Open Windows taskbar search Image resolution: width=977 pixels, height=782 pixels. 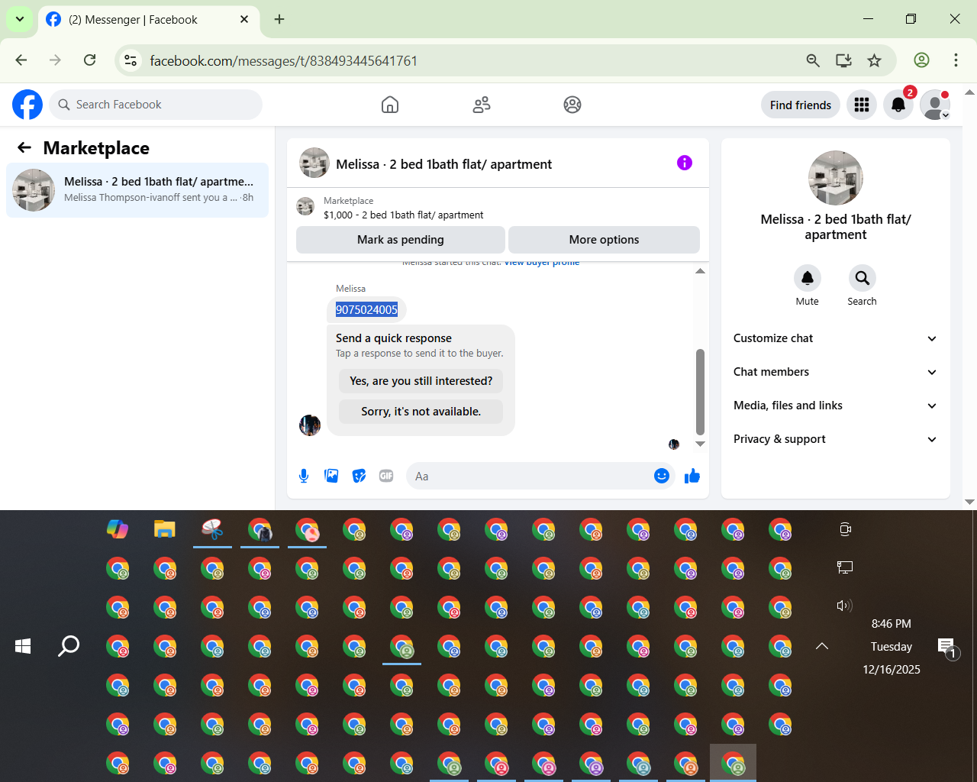(69, 646)
